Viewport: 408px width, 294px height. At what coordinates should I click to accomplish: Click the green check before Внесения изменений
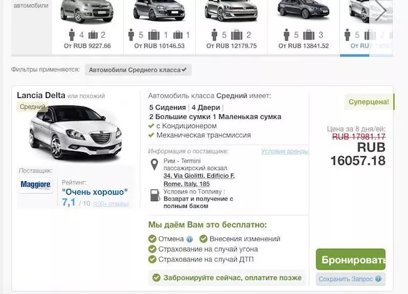pyautogui.click(x=203, y=239)
